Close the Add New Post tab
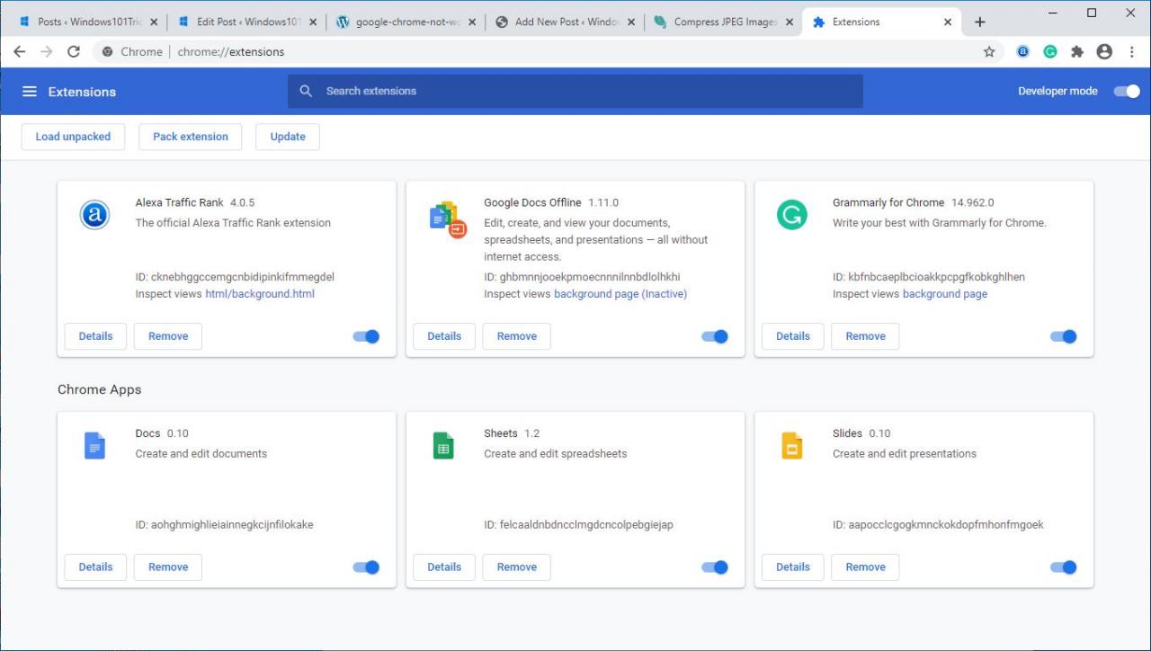Image resolution: width=1151 pixels, height=651 pixels. pyautogui.click(x=630, y=22)
